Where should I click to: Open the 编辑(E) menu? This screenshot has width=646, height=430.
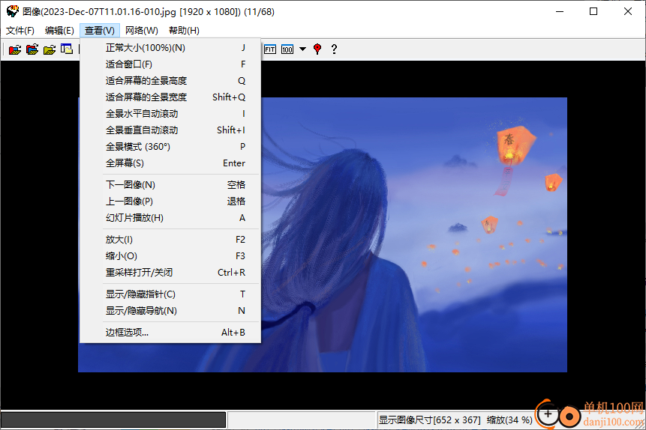tap(59, 31)
